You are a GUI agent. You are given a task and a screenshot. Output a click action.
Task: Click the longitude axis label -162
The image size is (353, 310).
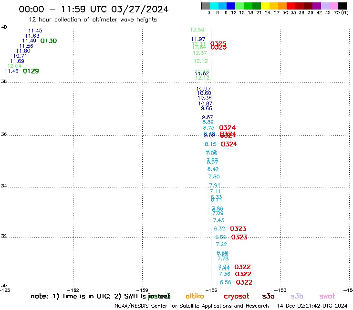click(73, 290)
